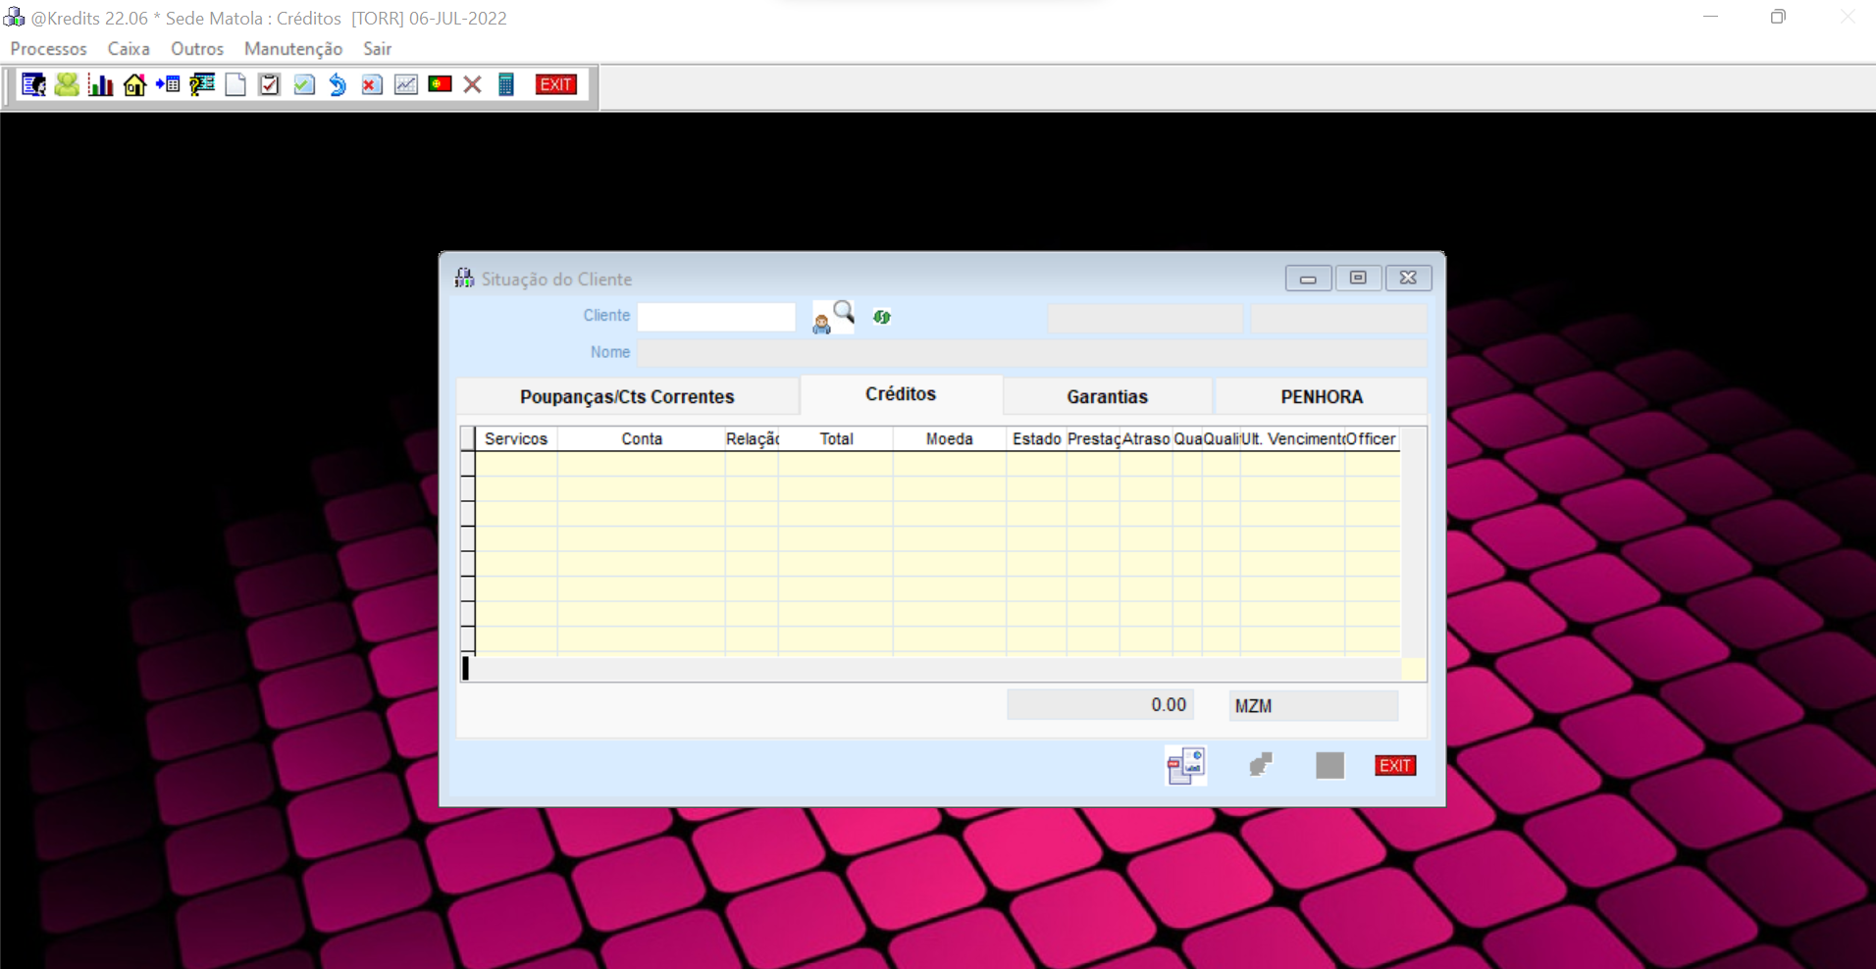Viewport: 1876px width, 969px height.
Task: Click the green refresh arrows icon
Action: [882, 317]
